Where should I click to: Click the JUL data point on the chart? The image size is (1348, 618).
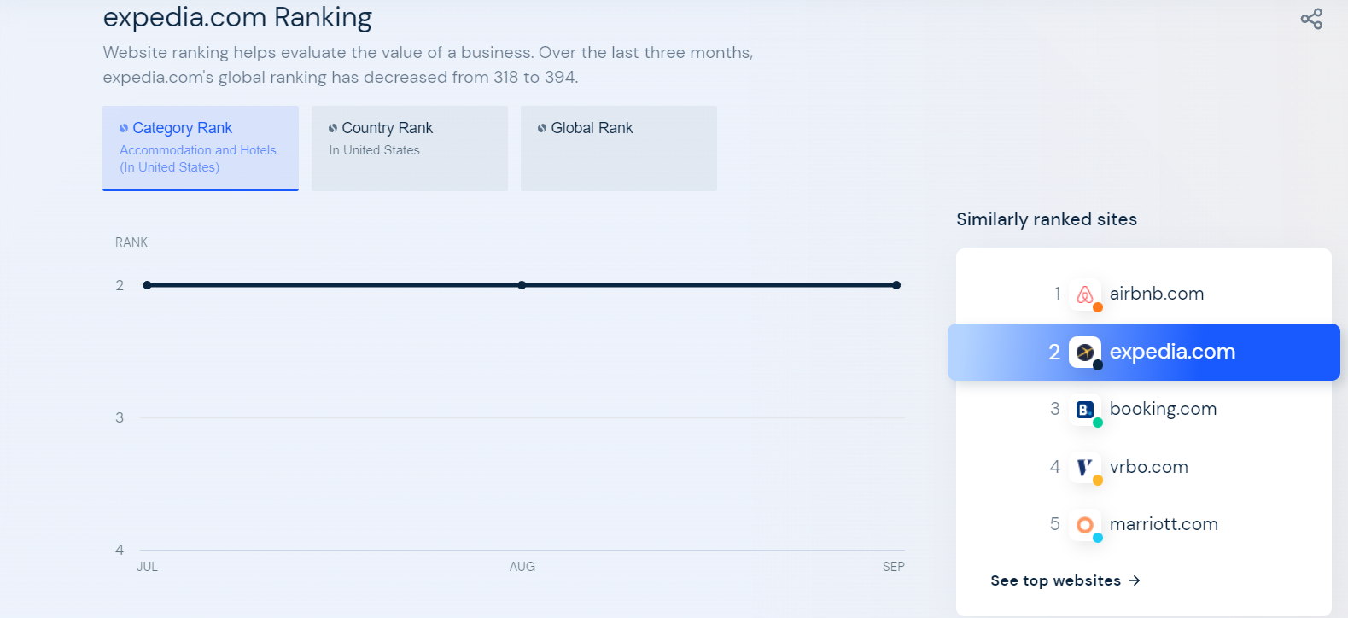148,285
